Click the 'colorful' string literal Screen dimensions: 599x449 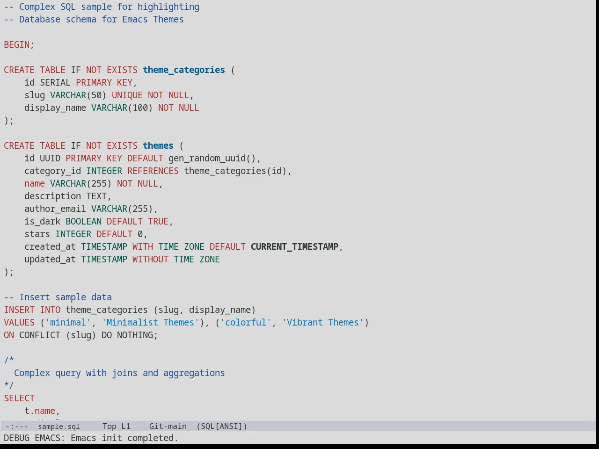[x=246, y=323]
